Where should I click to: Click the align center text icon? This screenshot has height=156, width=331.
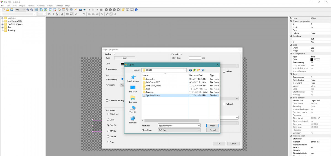[93, 14]
